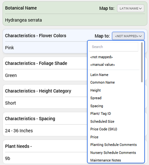Collapse the Flower Colors NOT MAPPED dropdown
The height and width of the screenshot is (165, 149).
coord(128,36)
